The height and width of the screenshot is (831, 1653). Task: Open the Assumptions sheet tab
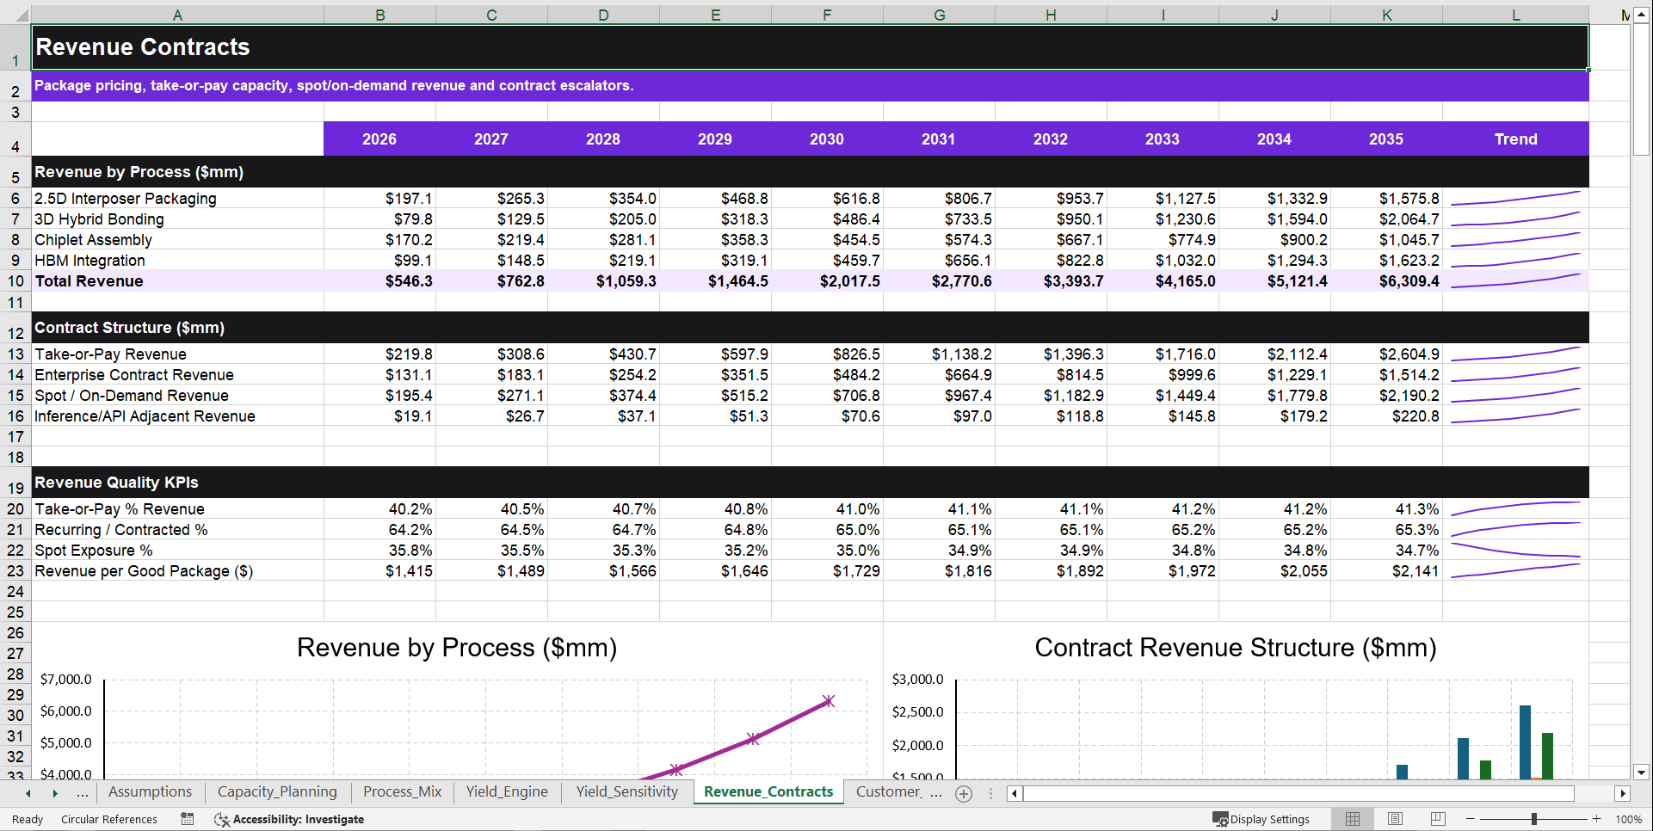coord(150,792)
